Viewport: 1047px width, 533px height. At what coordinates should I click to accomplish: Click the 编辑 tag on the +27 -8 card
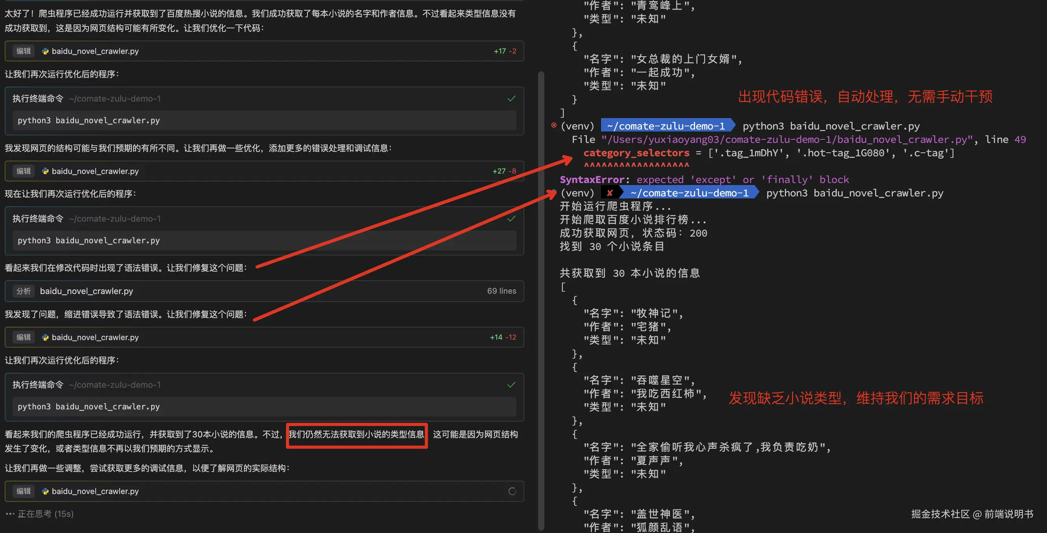pyautogui.click(x=24, y=171)
